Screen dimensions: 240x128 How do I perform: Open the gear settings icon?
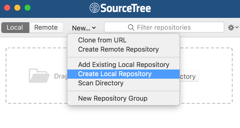231,28
